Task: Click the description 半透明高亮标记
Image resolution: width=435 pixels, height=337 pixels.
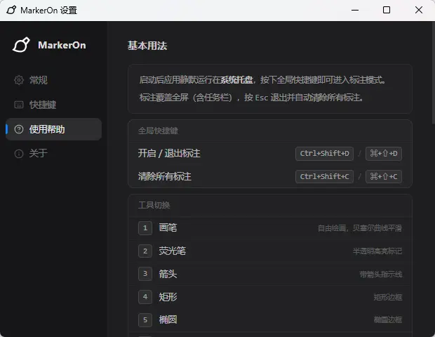Action: [x=377, y=251]
